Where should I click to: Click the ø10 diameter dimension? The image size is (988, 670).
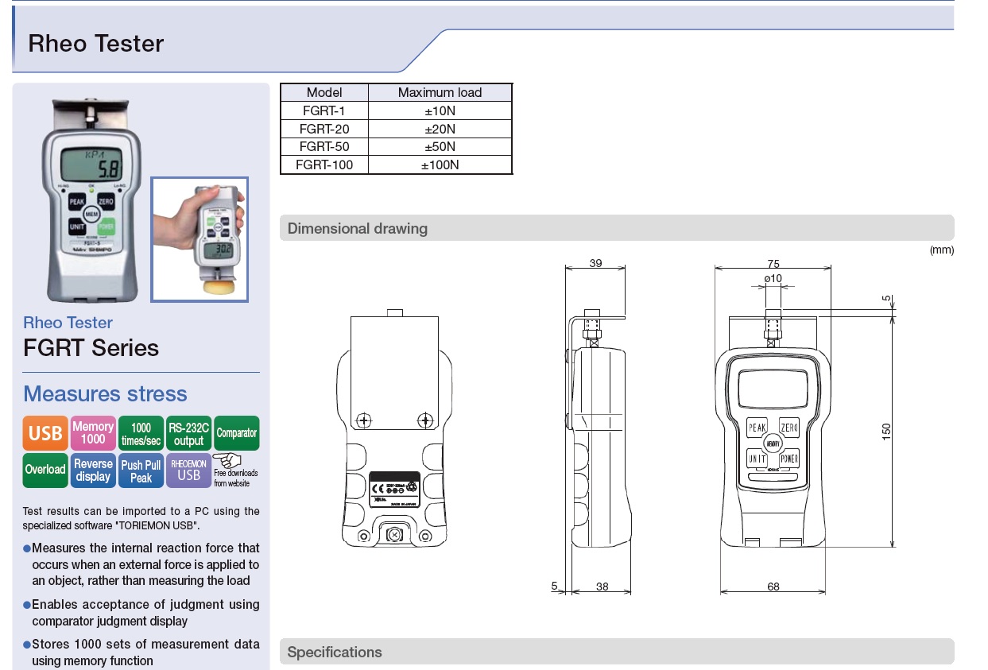pos(773,278)
